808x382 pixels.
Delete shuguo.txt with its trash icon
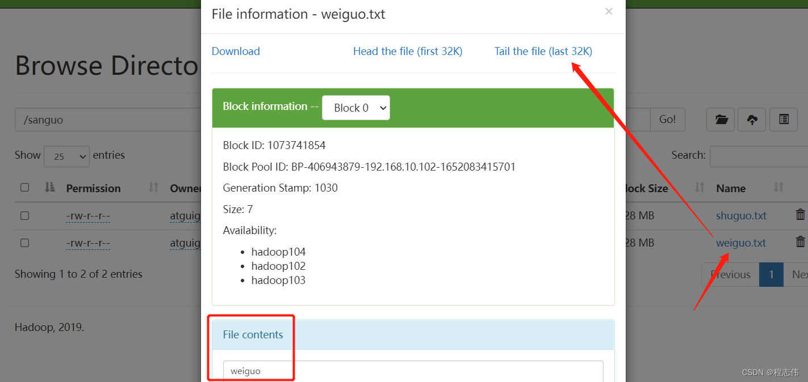[800, 215]
